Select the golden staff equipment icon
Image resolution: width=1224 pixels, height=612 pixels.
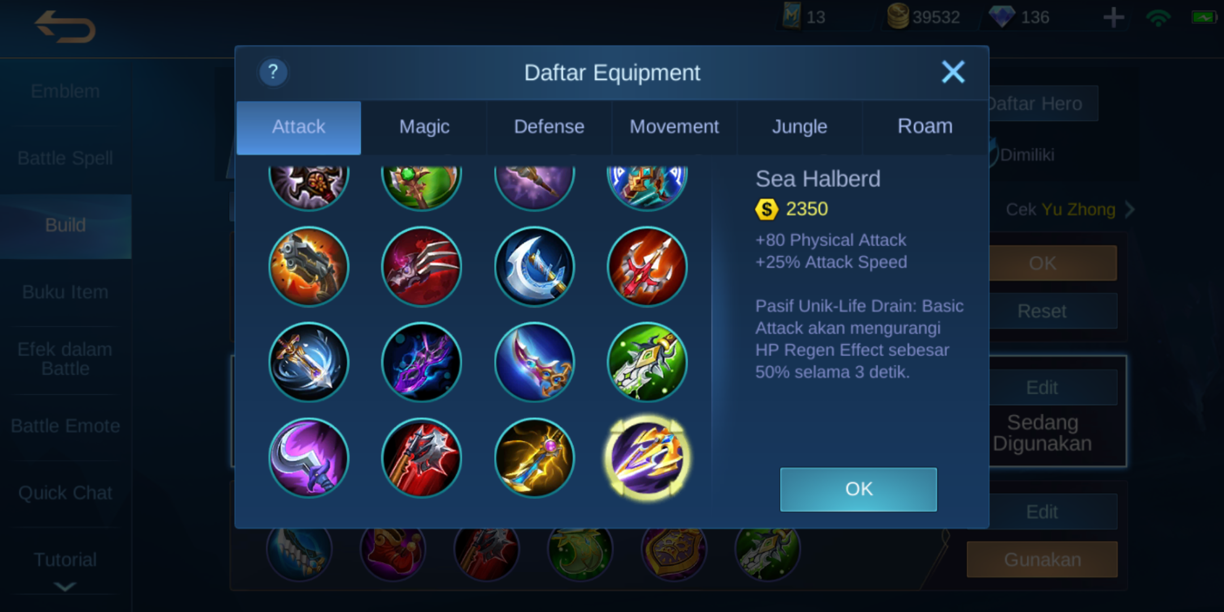(534, 458)
